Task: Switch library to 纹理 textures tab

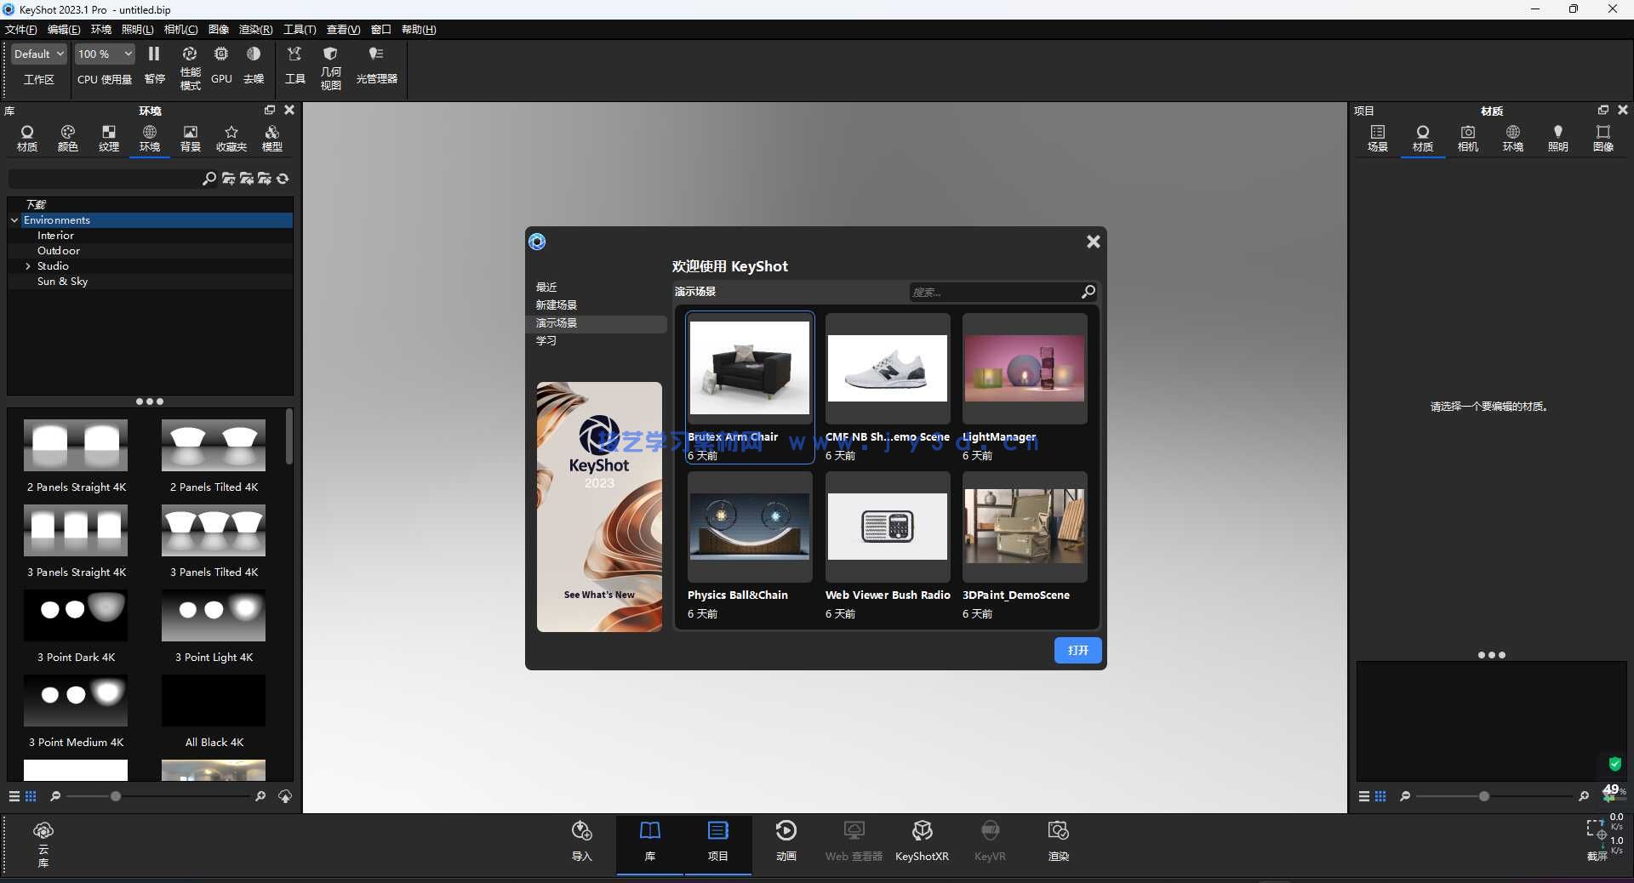Action: tap(109, 139)
